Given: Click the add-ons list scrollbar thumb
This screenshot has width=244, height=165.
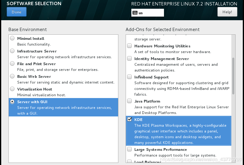Looking at the screenshot, I should click(233, 76).
